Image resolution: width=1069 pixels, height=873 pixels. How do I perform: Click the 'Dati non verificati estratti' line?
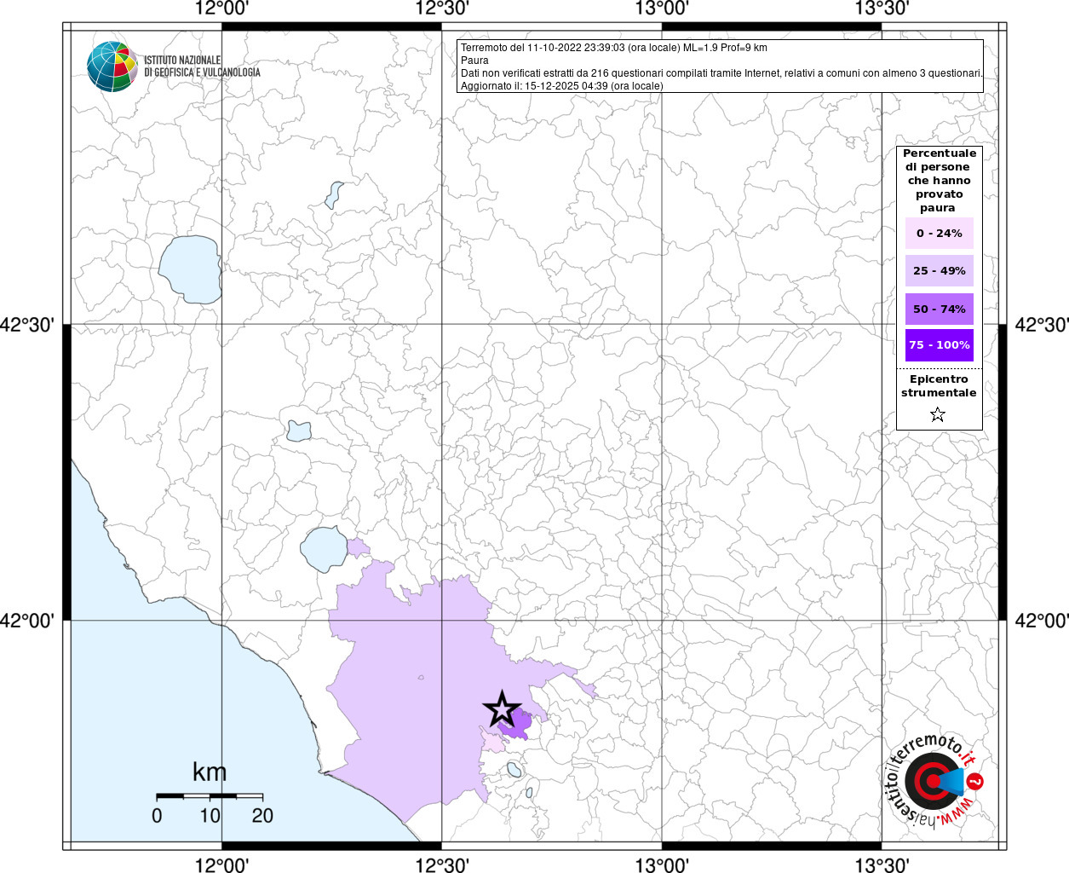pos(721,73)
